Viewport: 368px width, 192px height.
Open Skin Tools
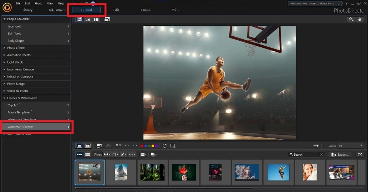coord(36,33)
